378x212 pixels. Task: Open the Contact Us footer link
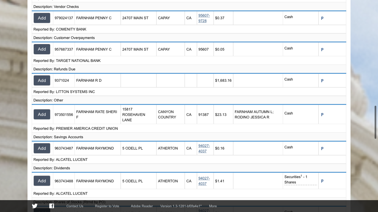(x=75, y=206)
